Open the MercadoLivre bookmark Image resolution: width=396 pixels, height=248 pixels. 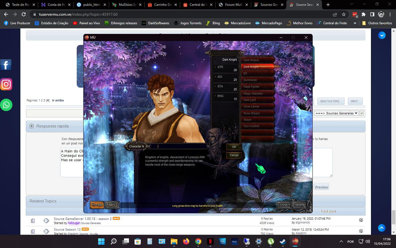[x=238, y=23]
